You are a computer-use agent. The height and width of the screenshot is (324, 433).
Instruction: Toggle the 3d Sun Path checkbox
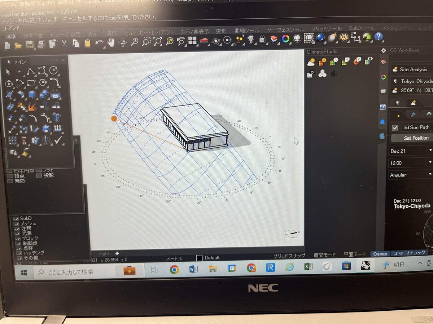pos(395,127)
